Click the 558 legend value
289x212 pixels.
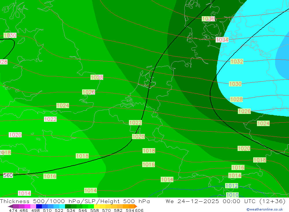pos(95,210)
